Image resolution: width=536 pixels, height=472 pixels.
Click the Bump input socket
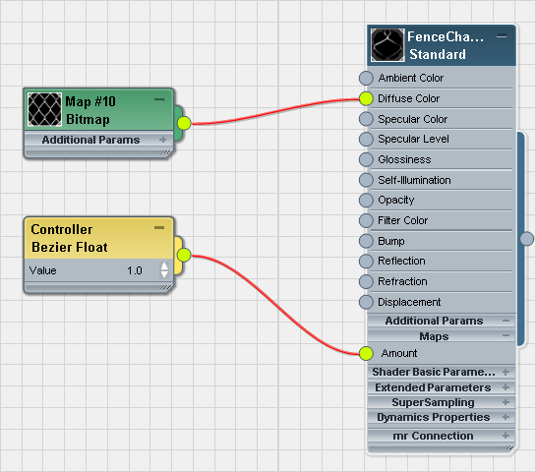click(366, 241)
